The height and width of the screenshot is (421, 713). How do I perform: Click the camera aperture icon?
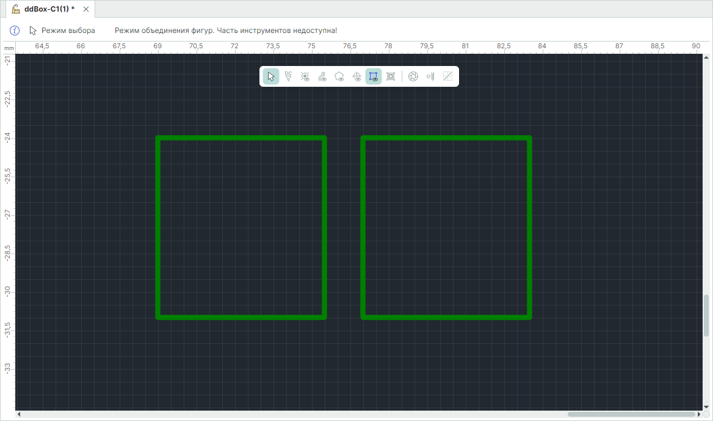coord(413,76)
